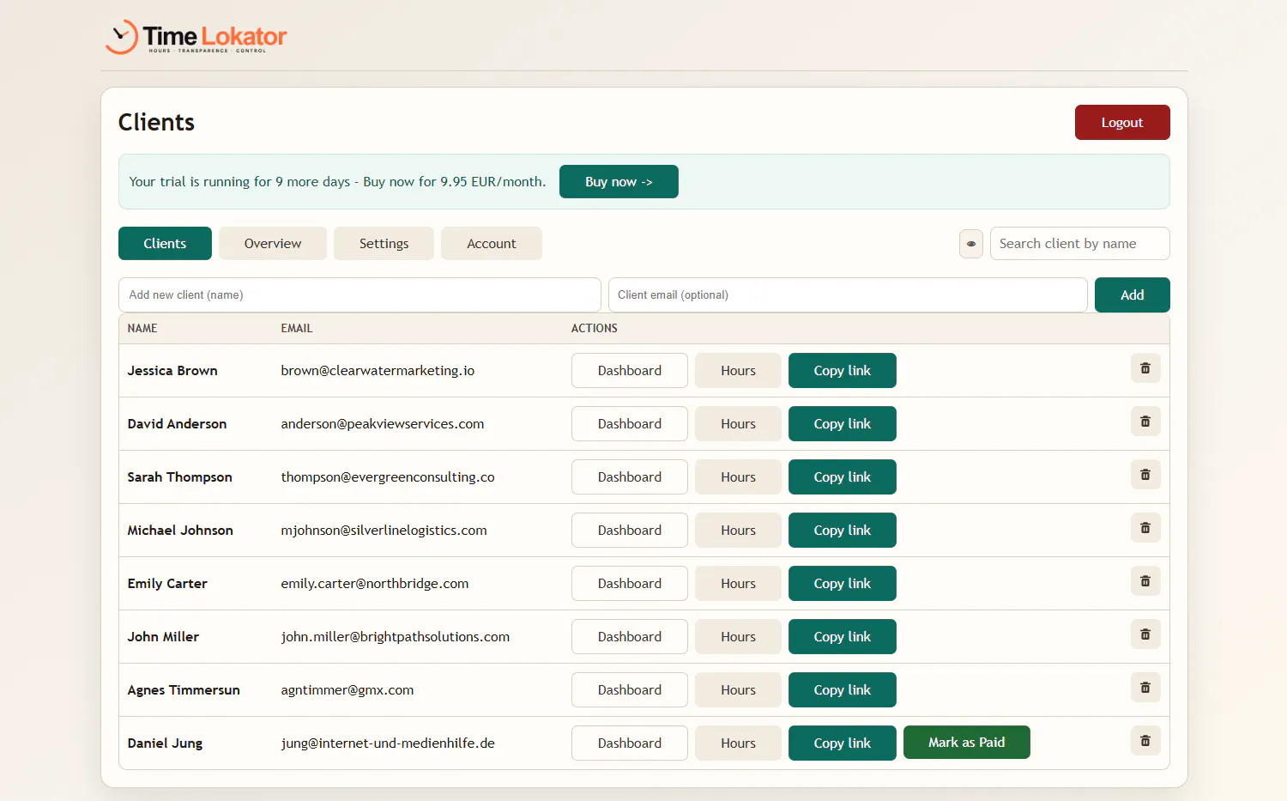The image size is (1287, 801).
Task: Copy link for John Miller
Action: pos(843,636)
